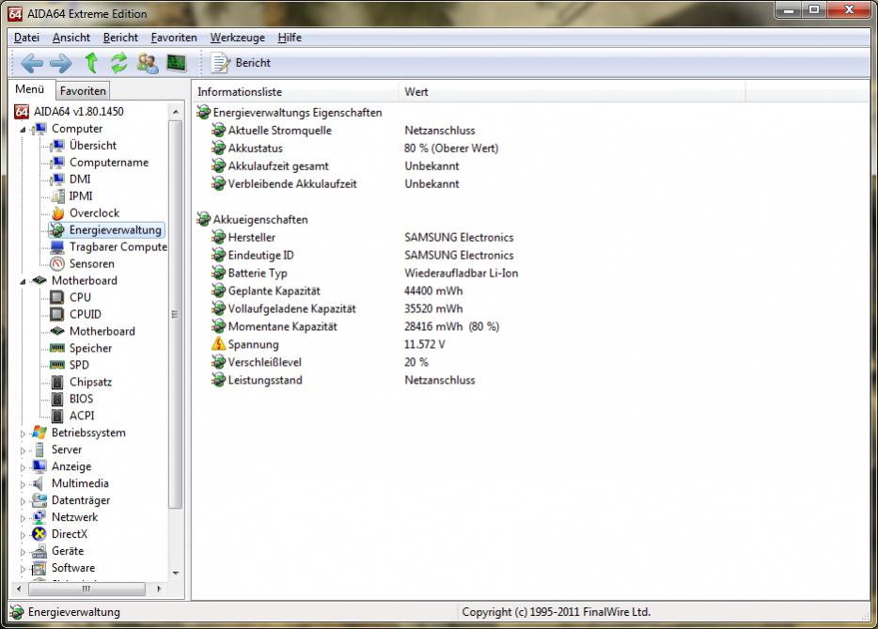Screen dimensions: 878x629
Task: Click the 44400 mWh capacity value
Action: tap(433, 291)
